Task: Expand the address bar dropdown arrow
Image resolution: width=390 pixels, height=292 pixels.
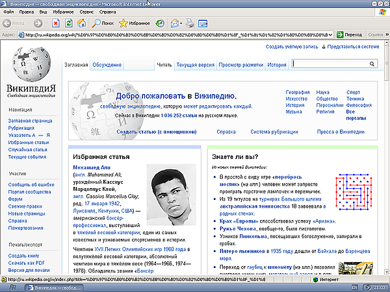Action: tap(331, 34)
